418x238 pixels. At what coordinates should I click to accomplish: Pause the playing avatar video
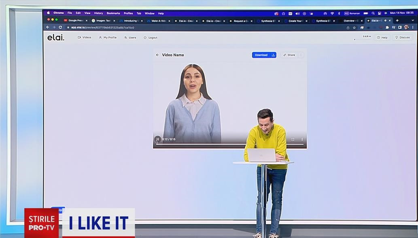[x=158, y=139]
